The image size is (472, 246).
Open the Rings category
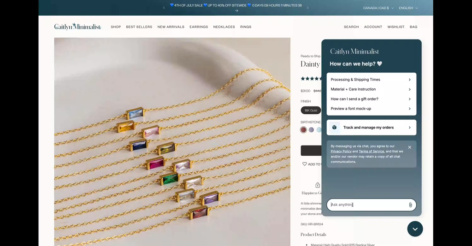point(246,27)
